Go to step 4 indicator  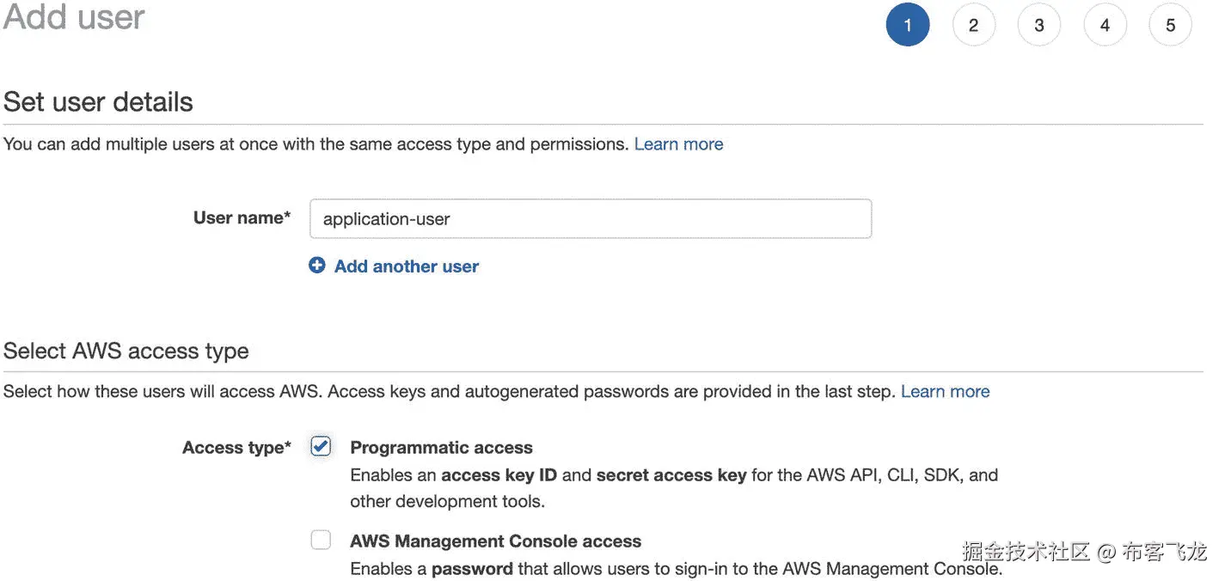(1105, 25)
